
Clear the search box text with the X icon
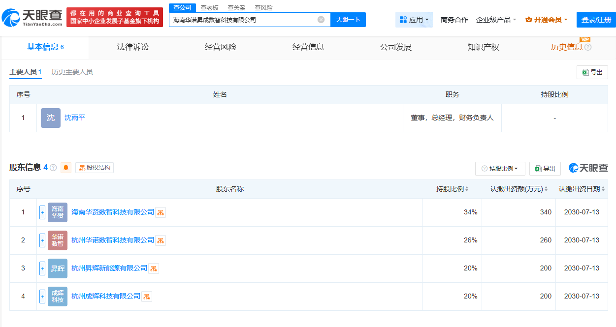pos(321,20)
